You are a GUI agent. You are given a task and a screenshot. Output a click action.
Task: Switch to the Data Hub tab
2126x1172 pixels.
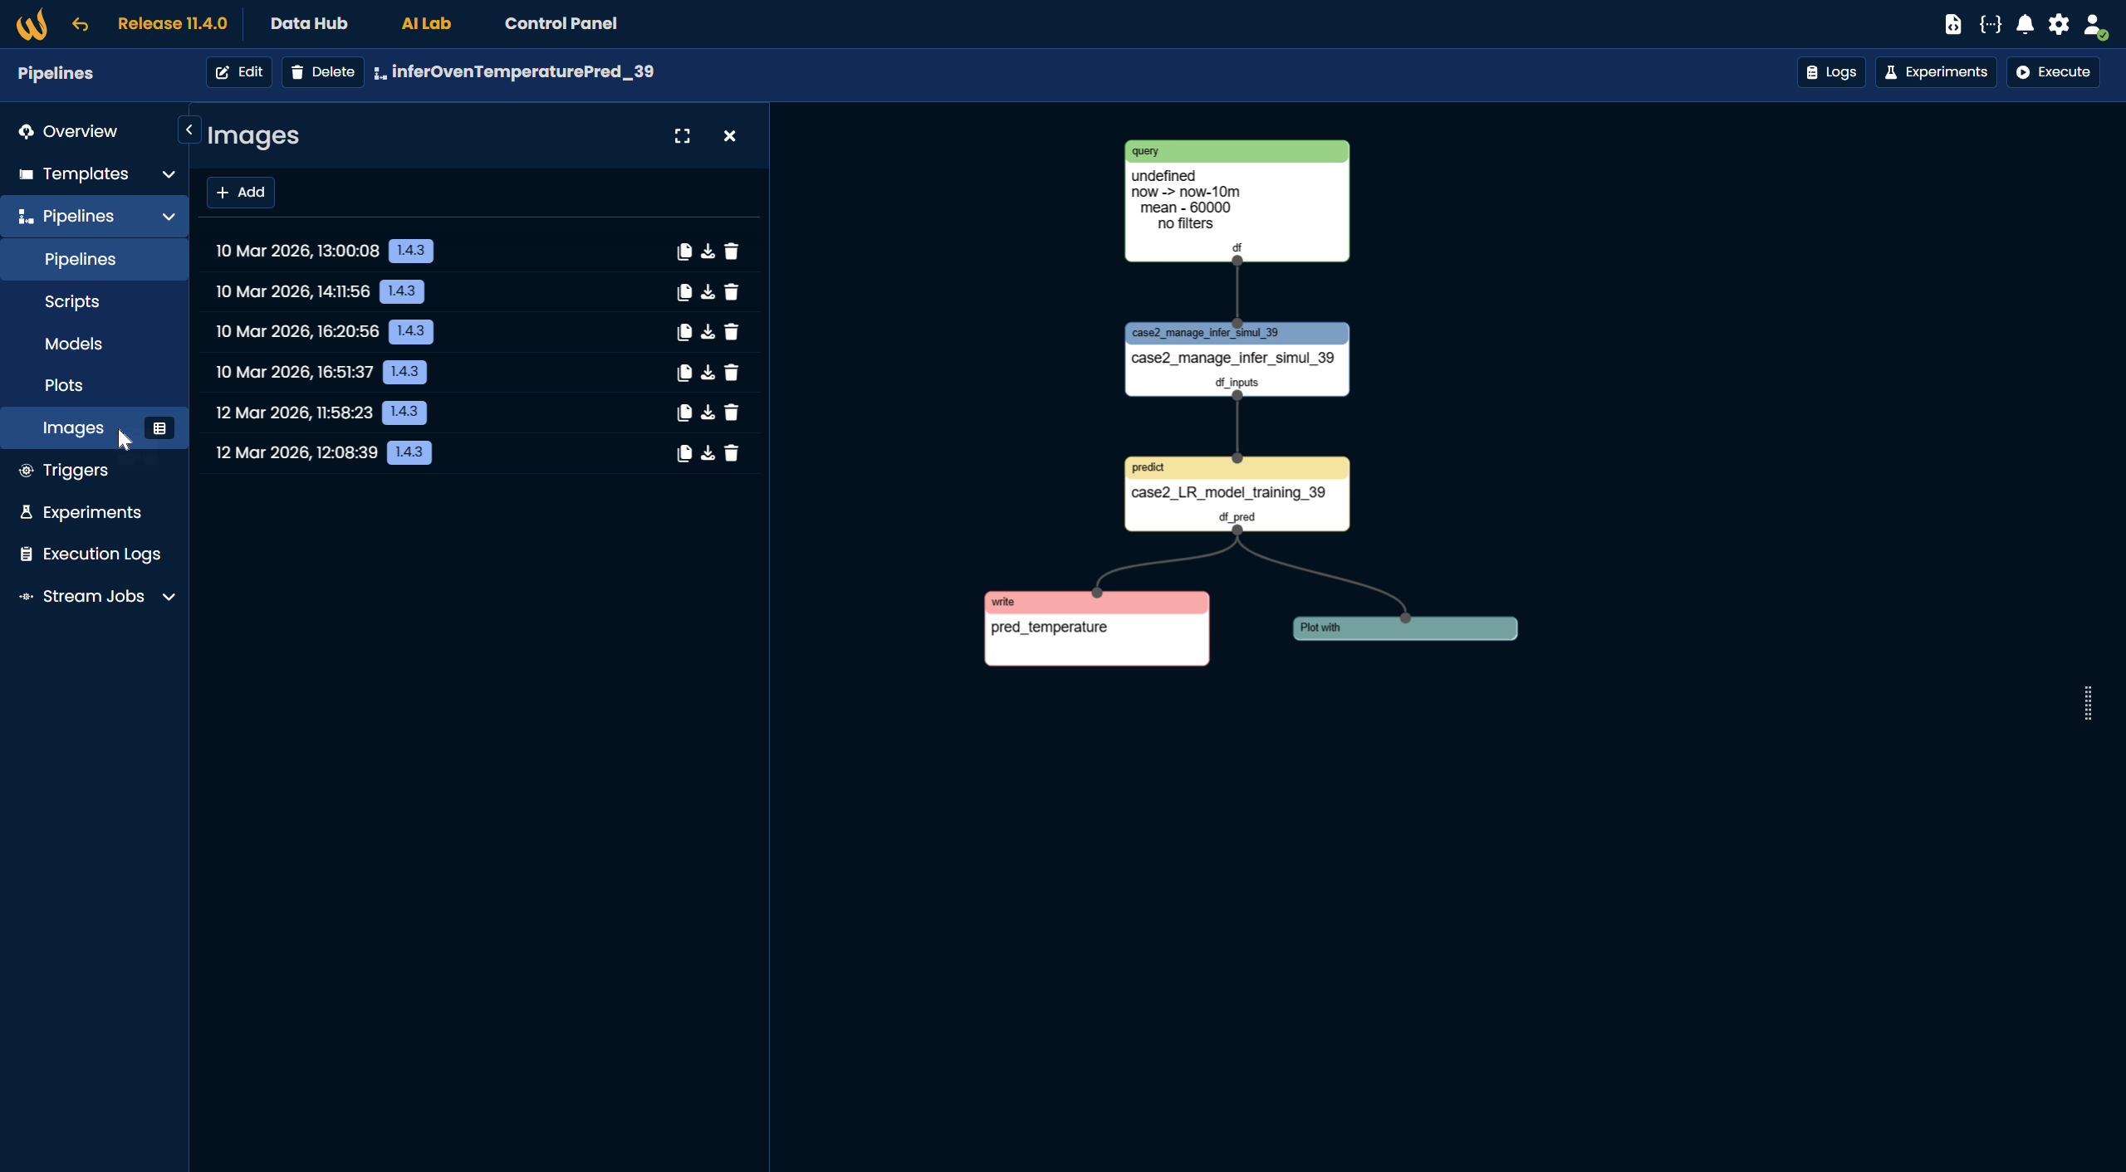point(309,23)
